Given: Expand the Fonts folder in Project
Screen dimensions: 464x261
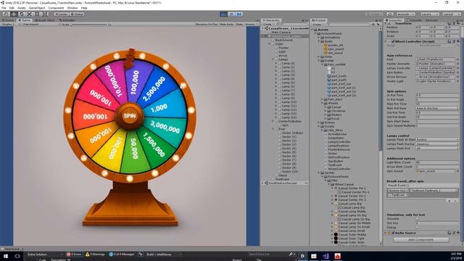Looking at the screenshot, I should (x=319, y=57).
